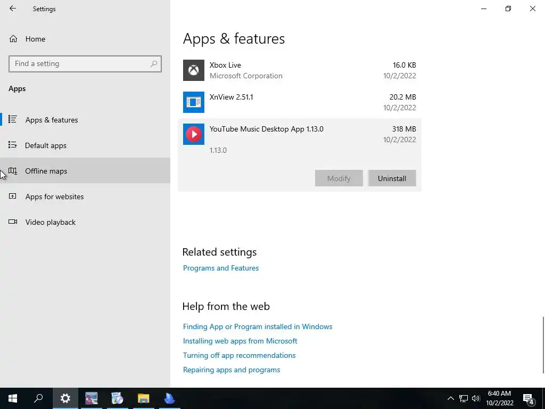Image resolution: width=545 pixels, height=409 pixels.
Task: Click the 20.2 MB size value
Action: (x=402, y=97)
